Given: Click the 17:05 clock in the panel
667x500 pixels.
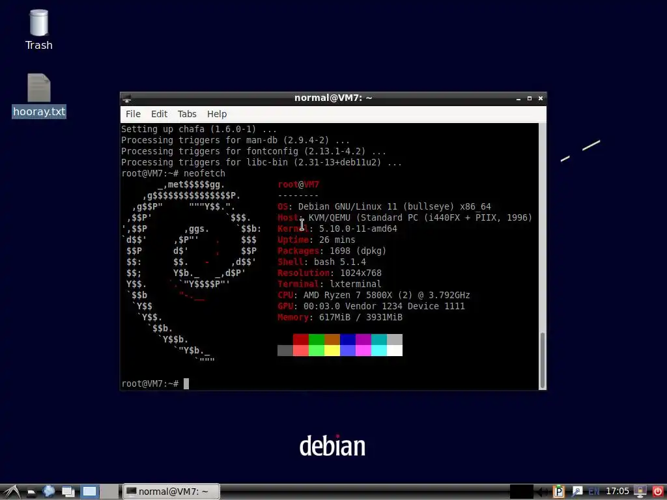Looking at the screenshot, I should click(x=617, y=492).
